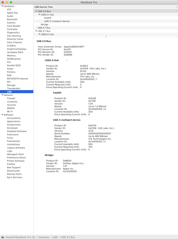Select NVMExpress in sidebar
The width and height of the screenshot is (178, 239).
[14, 59]
